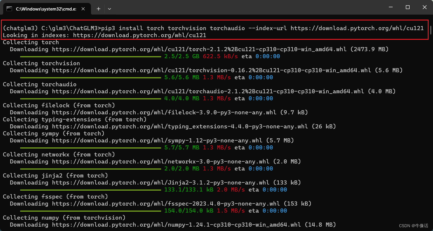Open the new tab profile dropdown
The height and width of the screenshot is (231, 433).
(109, 9)
